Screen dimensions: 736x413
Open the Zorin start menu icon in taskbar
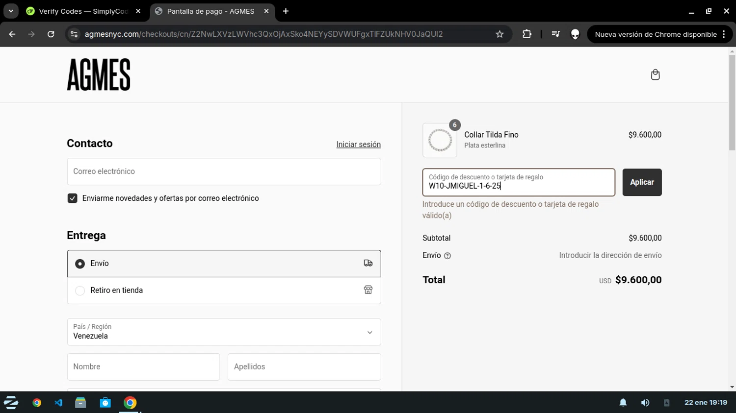pos(11,403)
